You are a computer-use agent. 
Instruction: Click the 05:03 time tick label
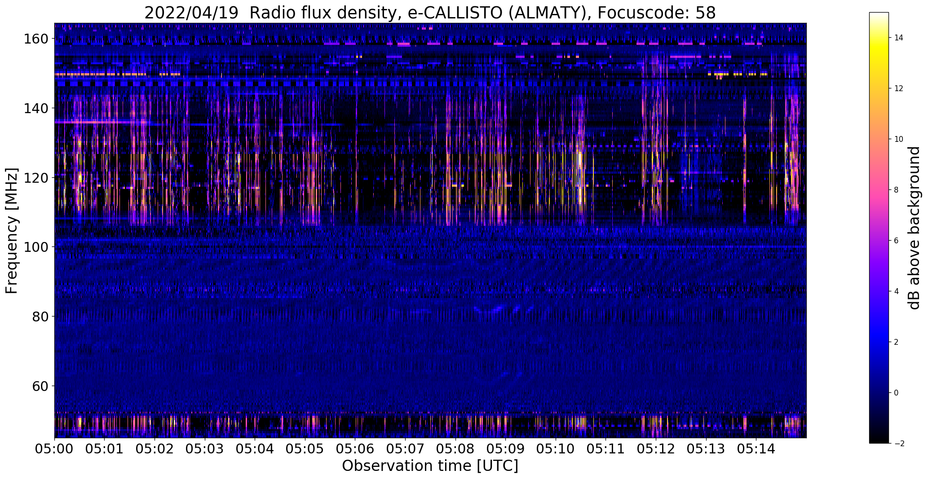(205, 449)
